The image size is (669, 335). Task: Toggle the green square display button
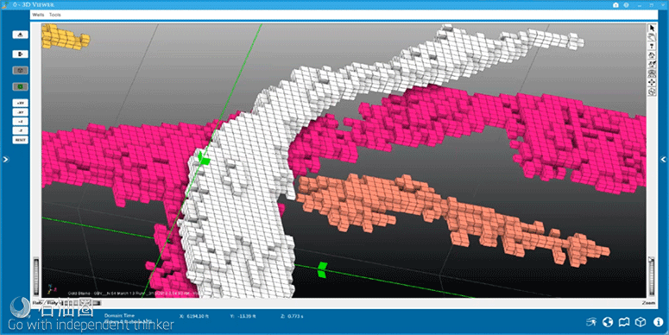tap(20, 86)
